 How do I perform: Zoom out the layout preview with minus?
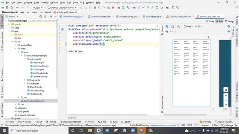pos(226,100)
